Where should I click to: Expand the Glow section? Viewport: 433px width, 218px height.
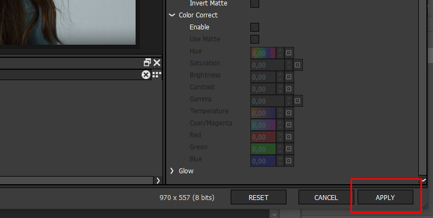coord(172,171)
